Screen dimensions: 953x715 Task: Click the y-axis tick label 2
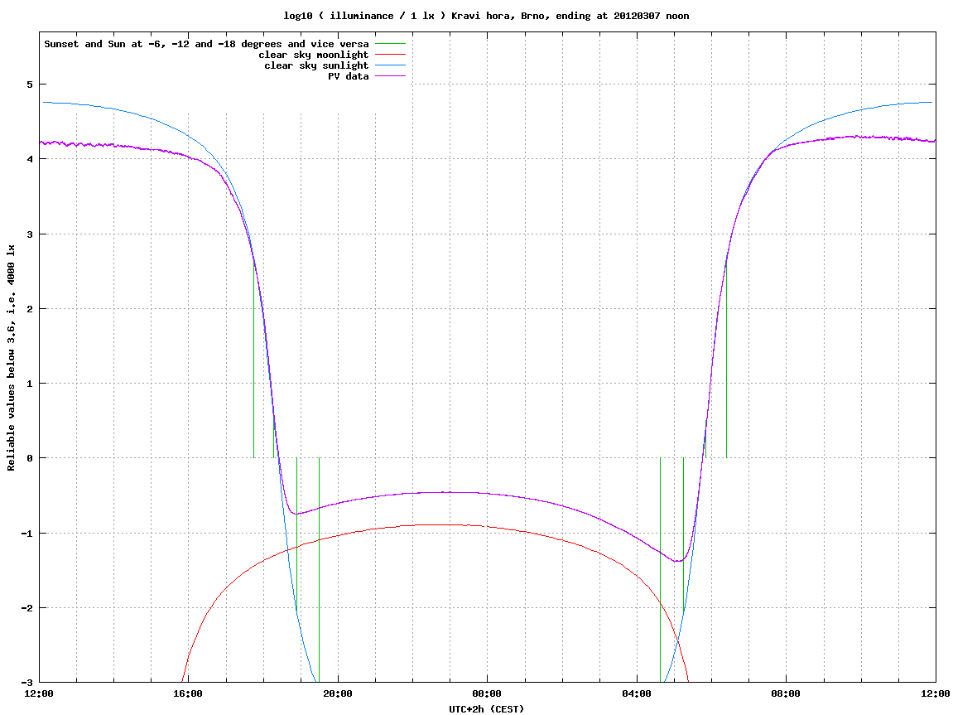pyautogui.click(x=29, y=309)
